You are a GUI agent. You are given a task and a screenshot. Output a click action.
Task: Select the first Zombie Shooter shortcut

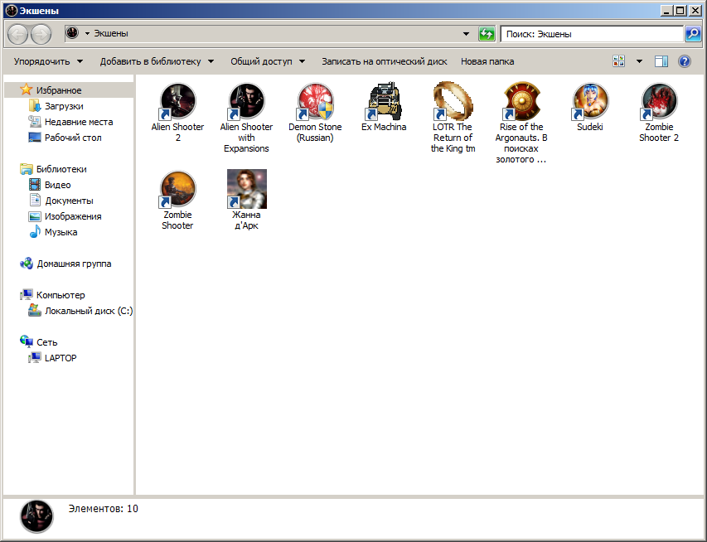pos(177,200)
